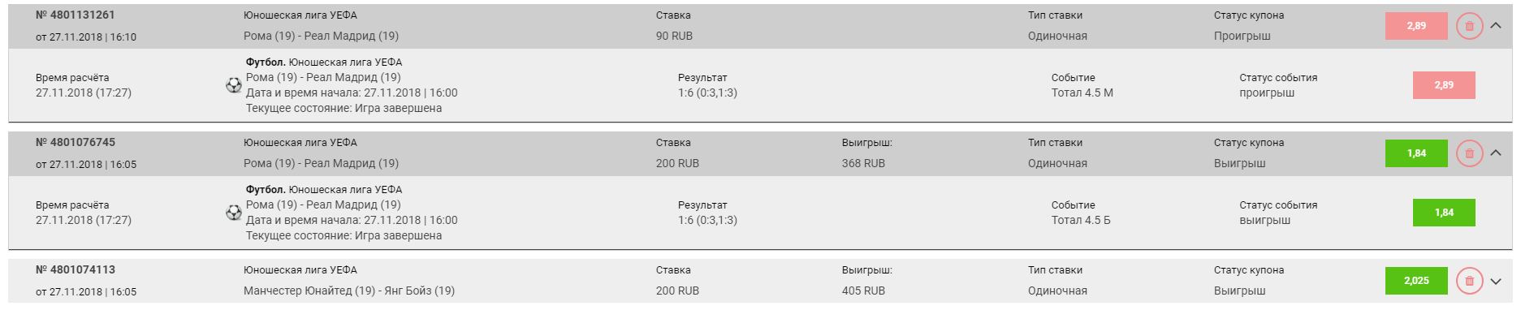Screen dimensions: 1521x310
Task: Select coupon number № 4801131261
Action: click(76, 15)
